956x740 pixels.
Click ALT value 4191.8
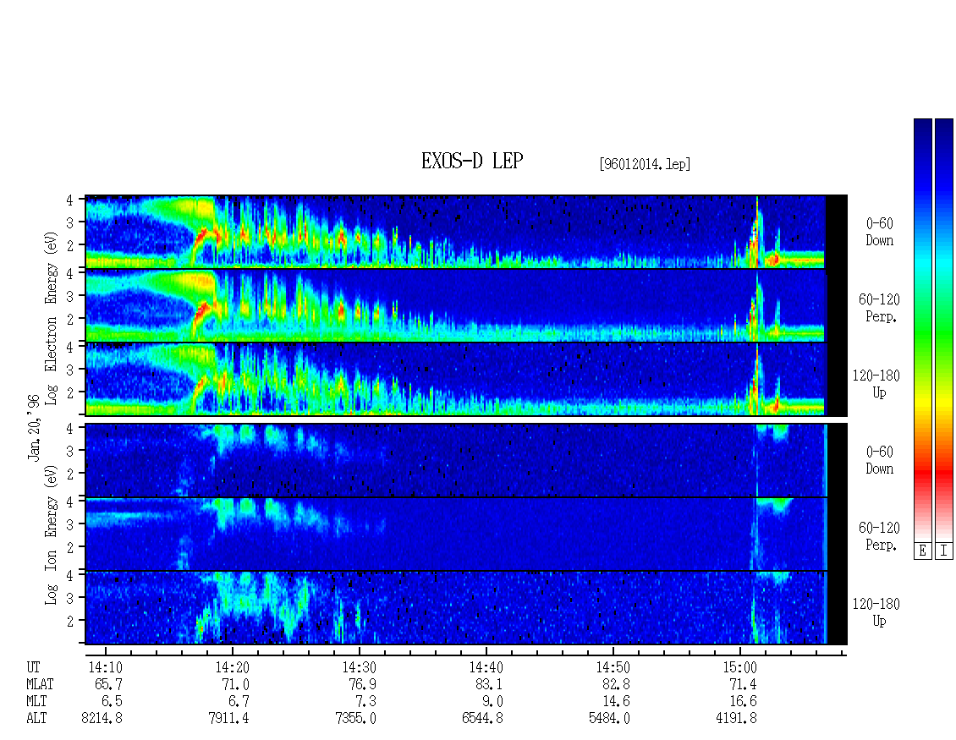pyautogui.click(x=736, y=719)
